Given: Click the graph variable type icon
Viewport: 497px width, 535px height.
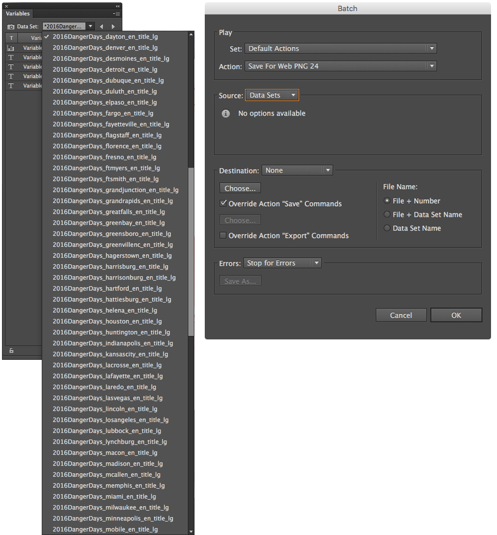Looking at the screenshot, I should tap(11, 48).
